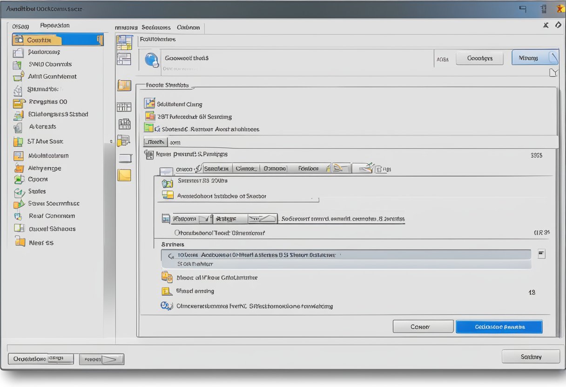The width and height of the screenshot is (566, 387).
Task: Click the grid icon atop the vertical toolbar
Action: (124, 42)
